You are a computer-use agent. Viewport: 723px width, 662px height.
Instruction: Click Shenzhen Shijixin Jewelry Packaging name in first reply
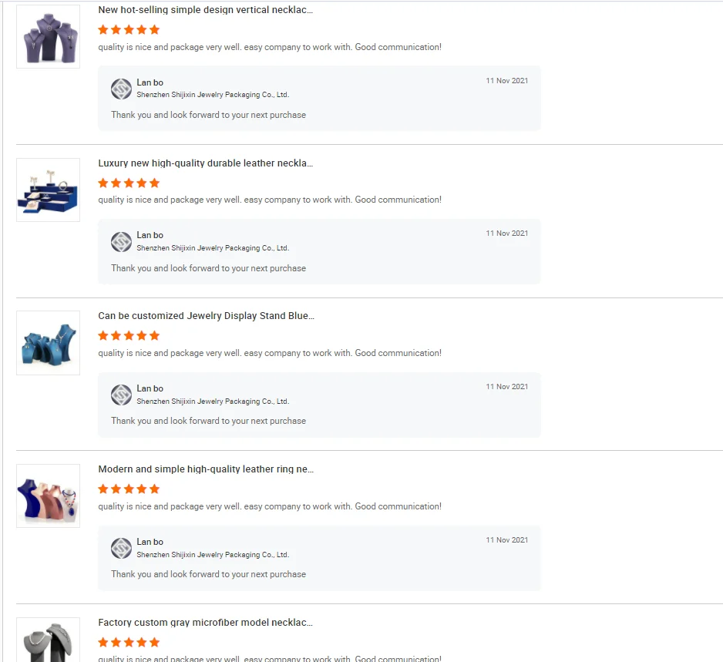(213, 95)
